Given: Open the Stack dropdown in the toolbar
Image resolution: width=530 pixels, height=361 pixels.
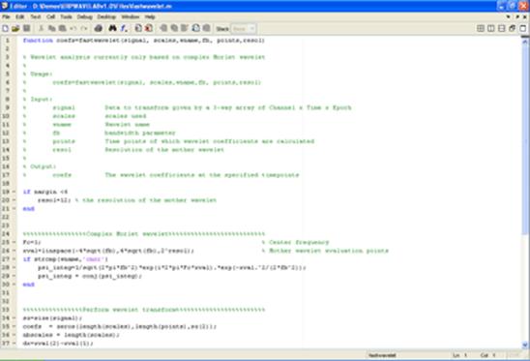Looking at the screenshot, I should point(244,29).
